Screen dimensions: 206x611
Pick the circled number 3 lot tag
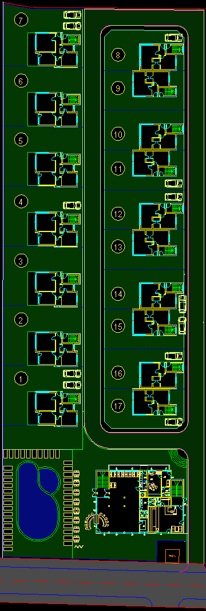[21, 261]
